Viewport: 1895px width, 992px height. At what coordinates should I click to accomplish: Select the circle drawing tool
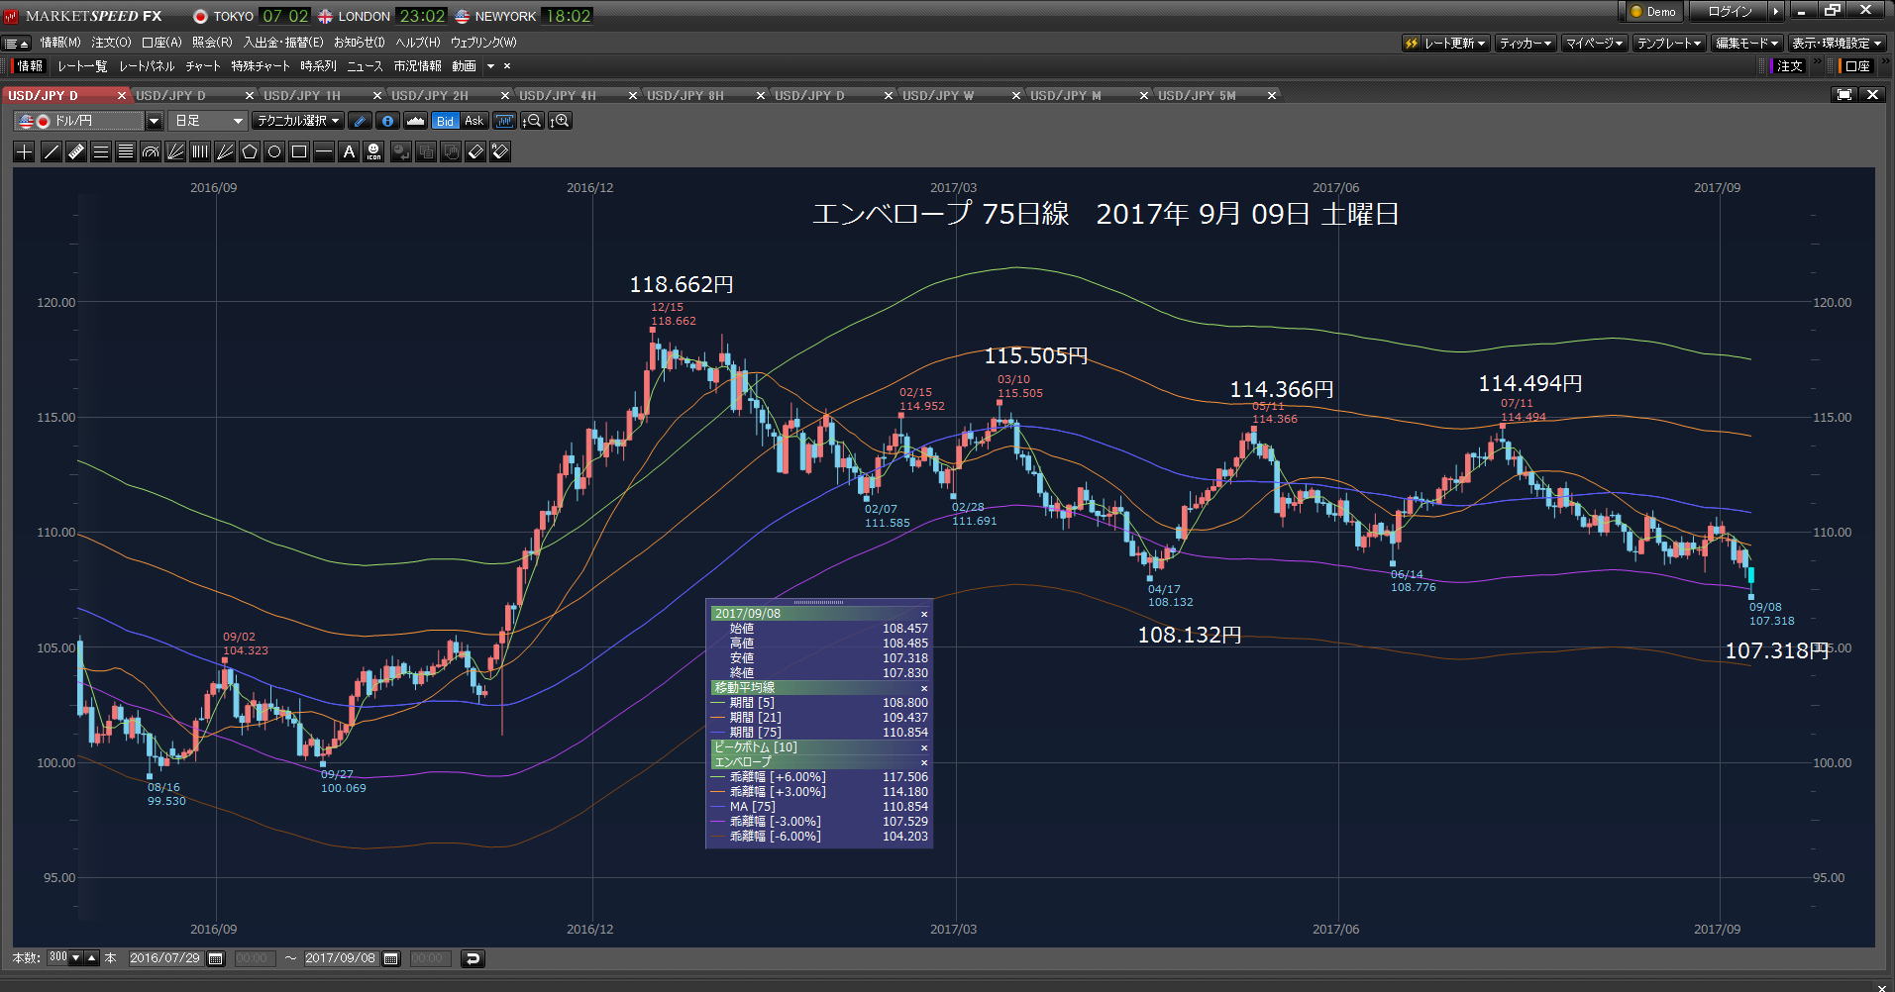[274, 151]
